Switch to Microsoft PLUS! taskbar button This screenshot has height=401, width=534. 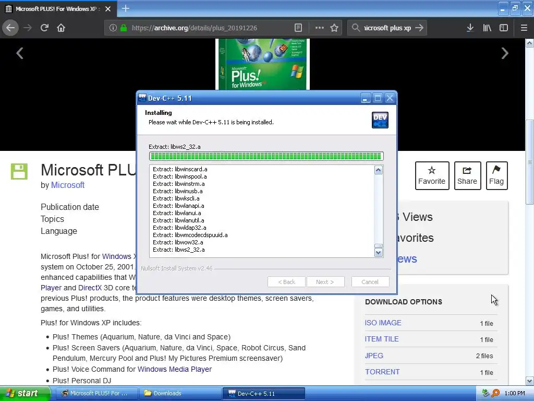pos(96,394)
